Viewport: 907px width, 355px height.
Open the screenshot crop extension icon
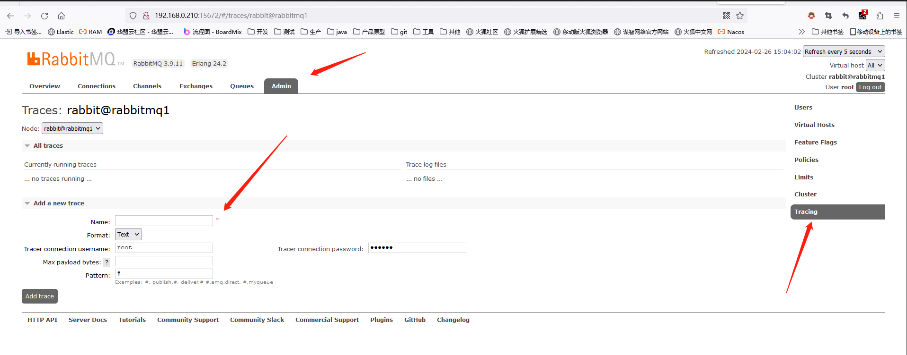click(x=828, y=16)
